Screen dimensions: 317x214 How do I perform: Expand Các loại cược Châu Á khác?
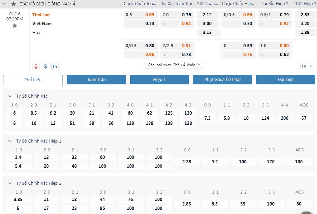[174, 65]
